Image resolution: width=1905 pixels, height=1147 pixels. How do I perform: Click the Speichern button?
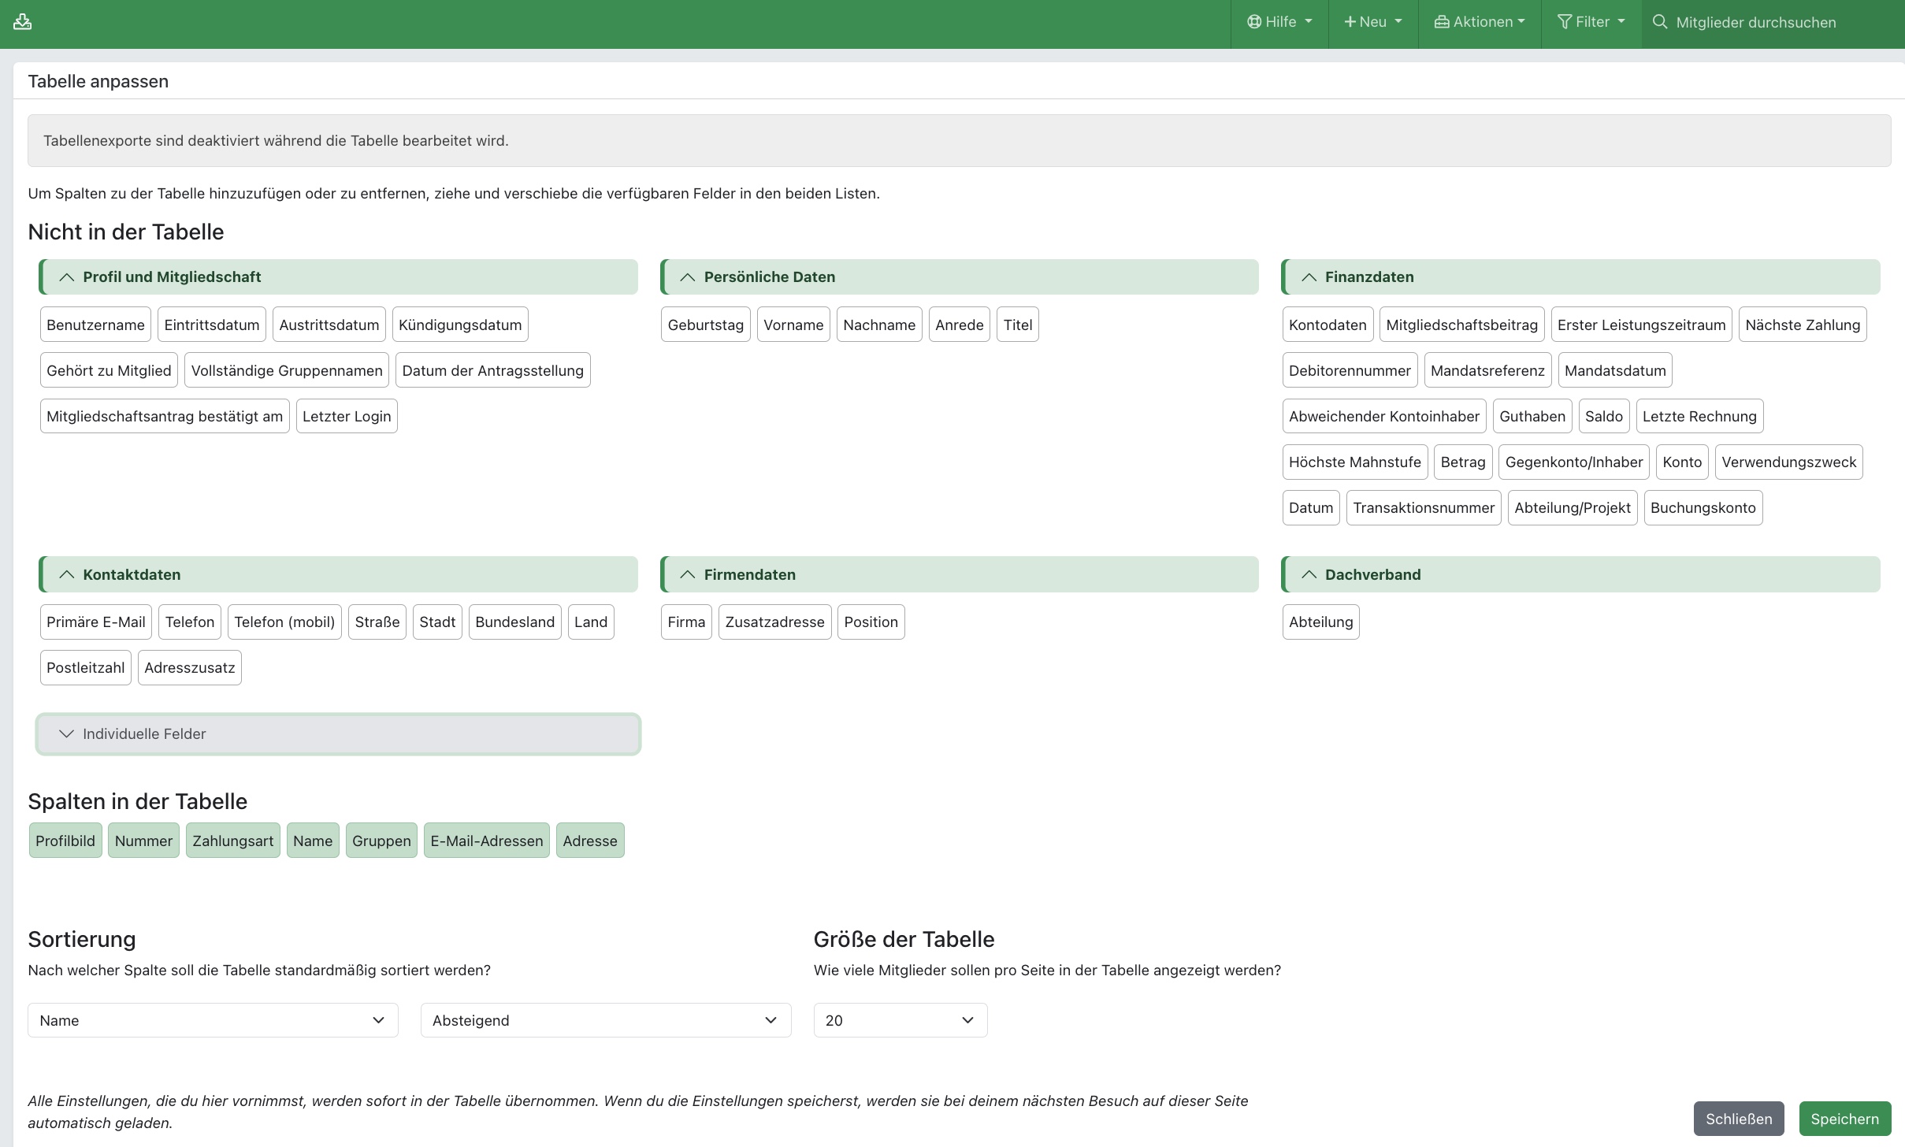(x=1845, y=1119)
